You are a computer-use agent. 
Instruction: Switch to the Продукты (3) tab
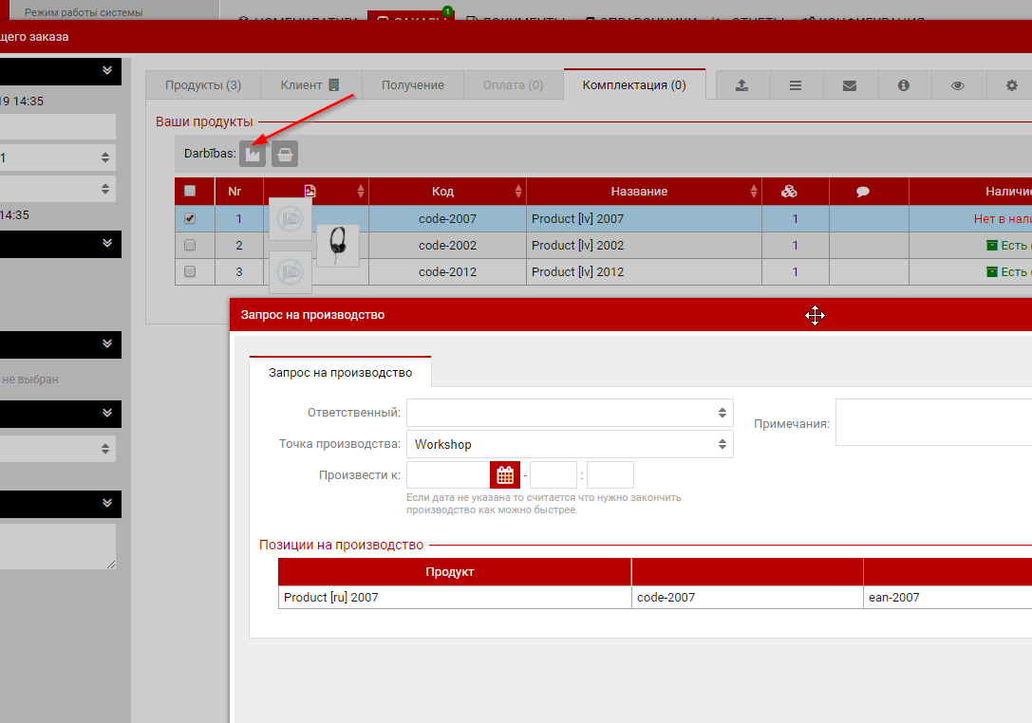click(x=203, y=85)
